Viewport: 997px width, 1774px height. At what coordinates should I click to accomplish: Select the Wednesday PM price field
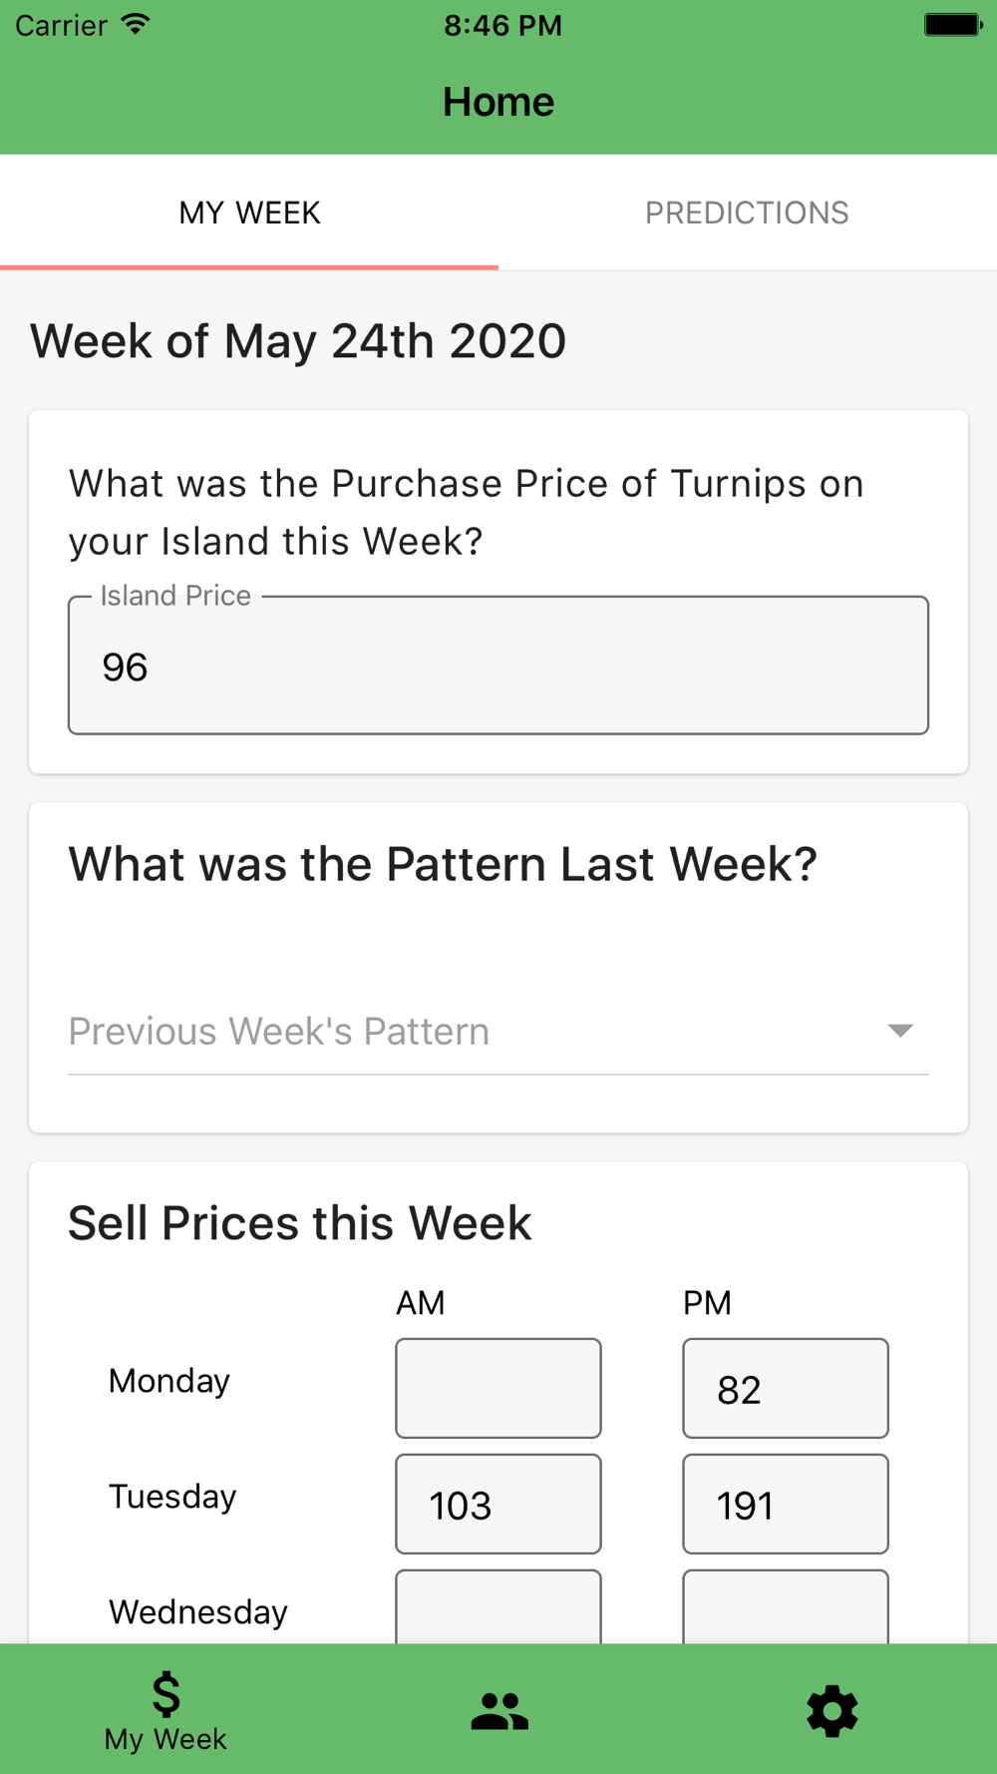pos(786,1607)
